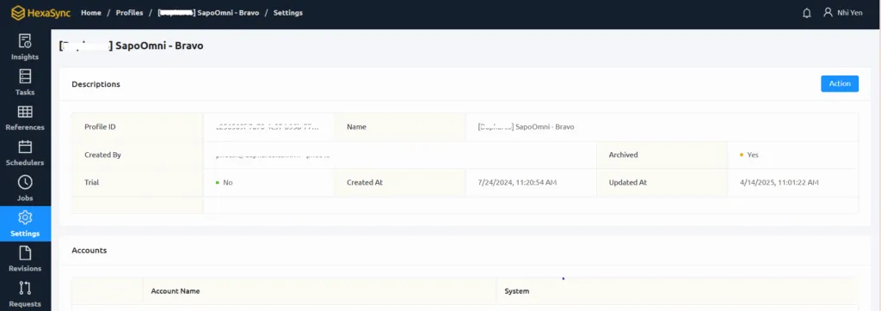Click the Trial label cell
Viewport: 881px width, 311px height.
point(138,182)
